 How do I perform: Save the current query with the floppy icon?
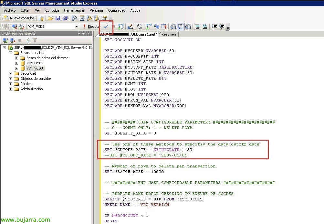[x=58, y=18]
